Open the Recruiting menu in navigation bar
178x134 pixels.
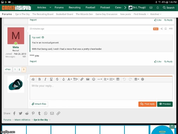[x=75, y=8]
